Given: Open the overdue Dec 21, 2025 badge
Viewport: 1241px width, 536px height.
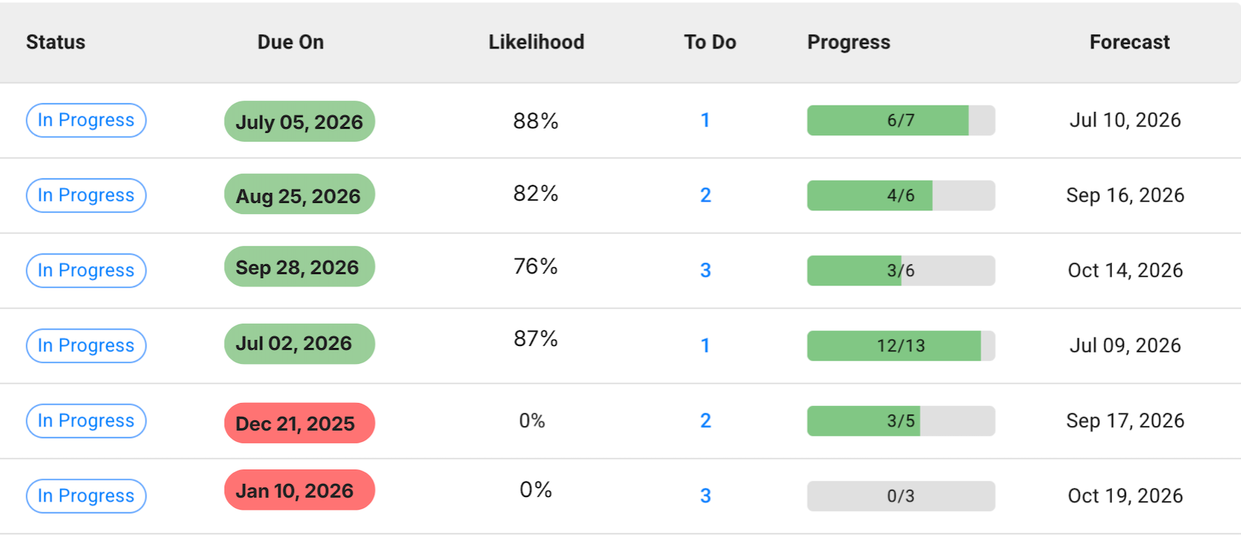Looking at the screenshot, I should pyautogui.click(x=299, y=423).
